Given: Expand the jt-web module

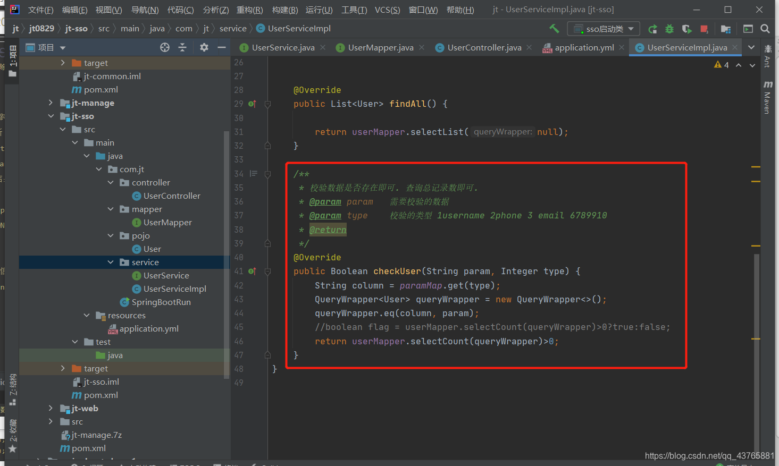Looking at the screenshot, I should pyautogui.click(x=51, y=408).
